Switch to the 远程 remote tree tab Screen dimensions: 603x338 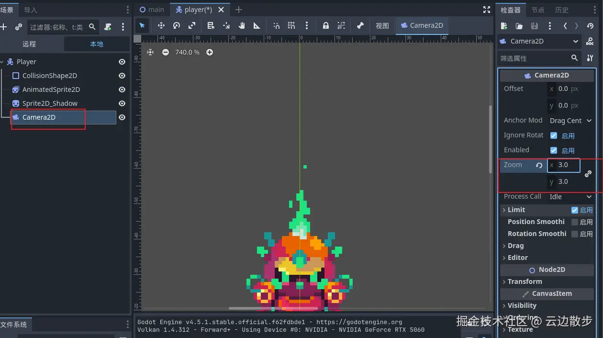click(29, 44)
